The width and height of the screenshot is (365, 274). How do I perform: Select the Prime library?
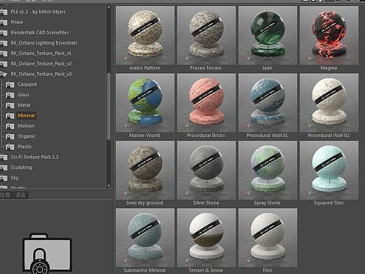click(17, 22)
